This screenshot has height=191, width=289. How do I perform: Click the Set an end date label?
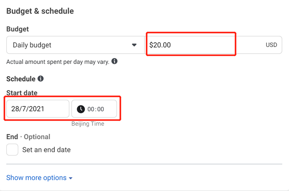(x=46, y=150)
